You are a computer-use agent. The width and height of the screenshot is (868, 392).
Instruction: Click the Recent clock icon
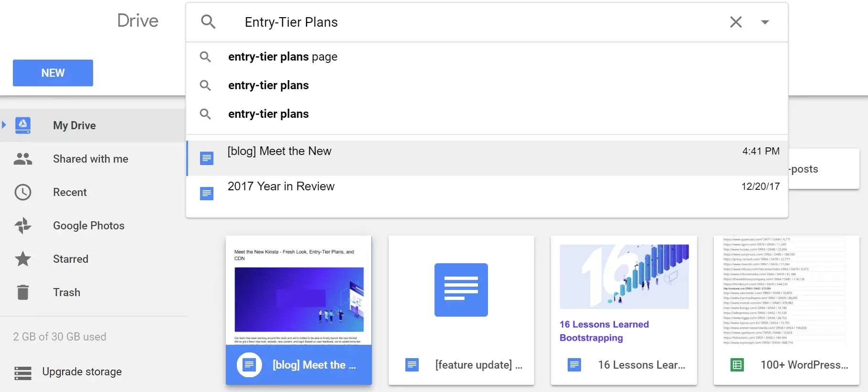(x=23, y=192)
